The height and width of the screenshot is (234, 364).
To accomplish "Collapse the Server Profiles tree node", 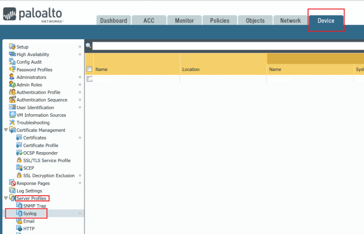I will point(6,198).
